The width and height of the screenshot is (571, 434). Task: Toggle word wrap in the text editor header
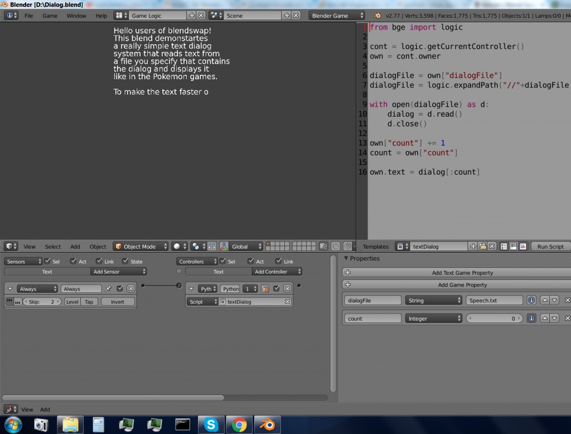(x=514, y=246)
